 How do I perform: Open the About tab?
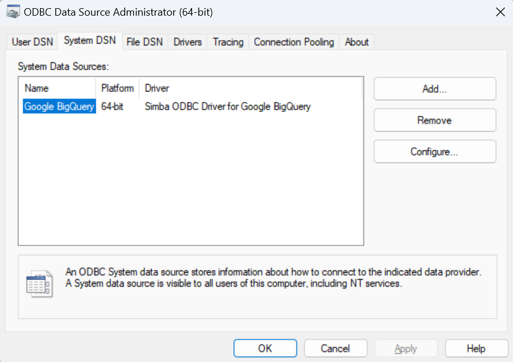(x=357, y=42)
